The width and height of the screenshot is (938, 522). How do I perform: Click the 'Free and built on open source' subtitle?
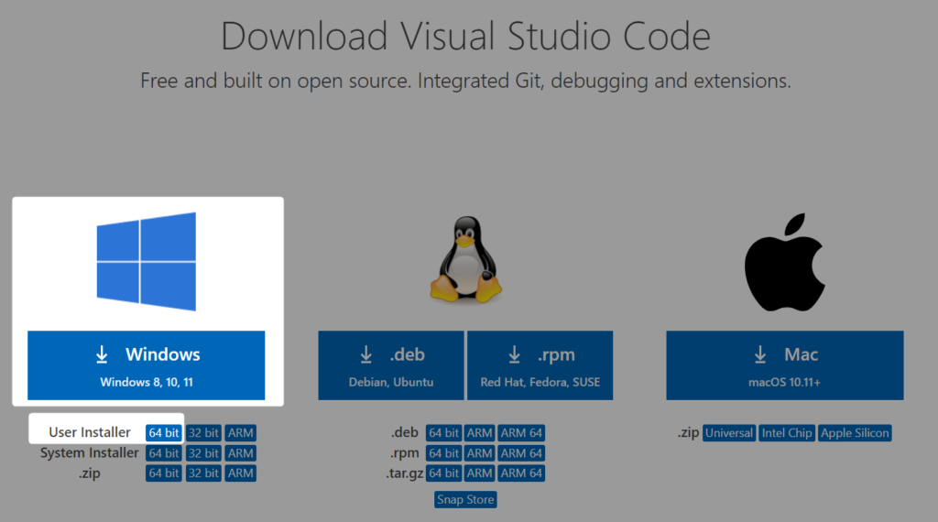pos(465,80)
